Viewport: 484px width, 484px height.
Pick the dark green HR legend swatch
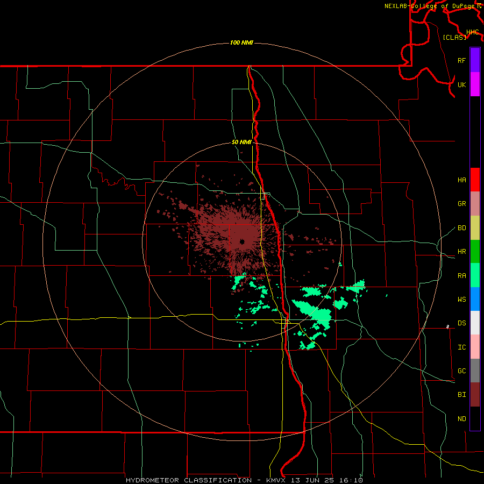point(475,252)
